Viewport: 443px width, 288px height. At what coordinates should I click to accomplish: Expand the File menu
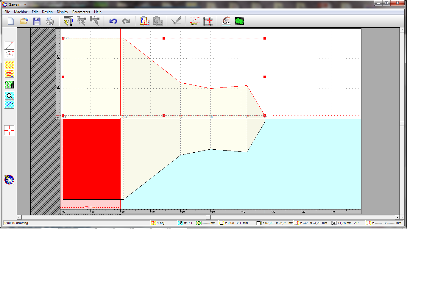[7, 12]
